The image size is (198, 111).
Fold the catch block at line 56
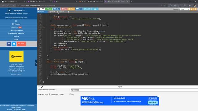pyautogui.click(x=42, y=47)
